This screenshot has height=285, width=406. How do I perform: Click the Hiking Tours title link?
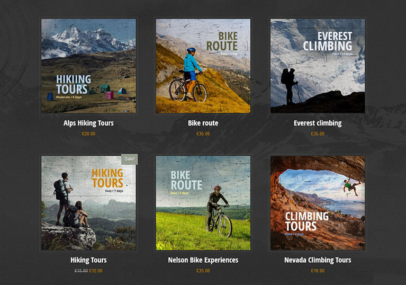tap(88, 260)
